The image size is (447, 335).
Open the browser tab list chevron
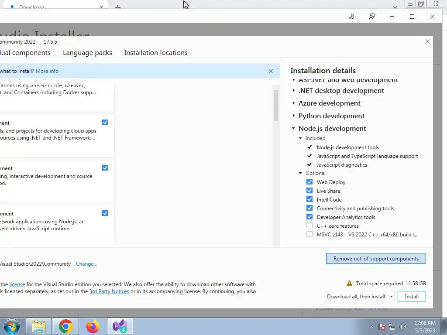click(395, 7)
